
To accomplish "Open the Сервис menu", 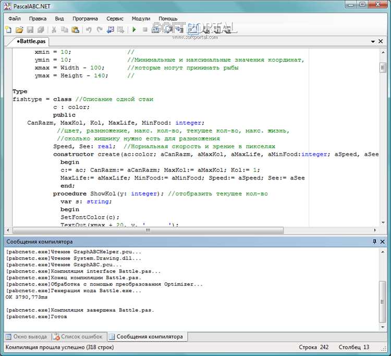I will tap(115, 18).
